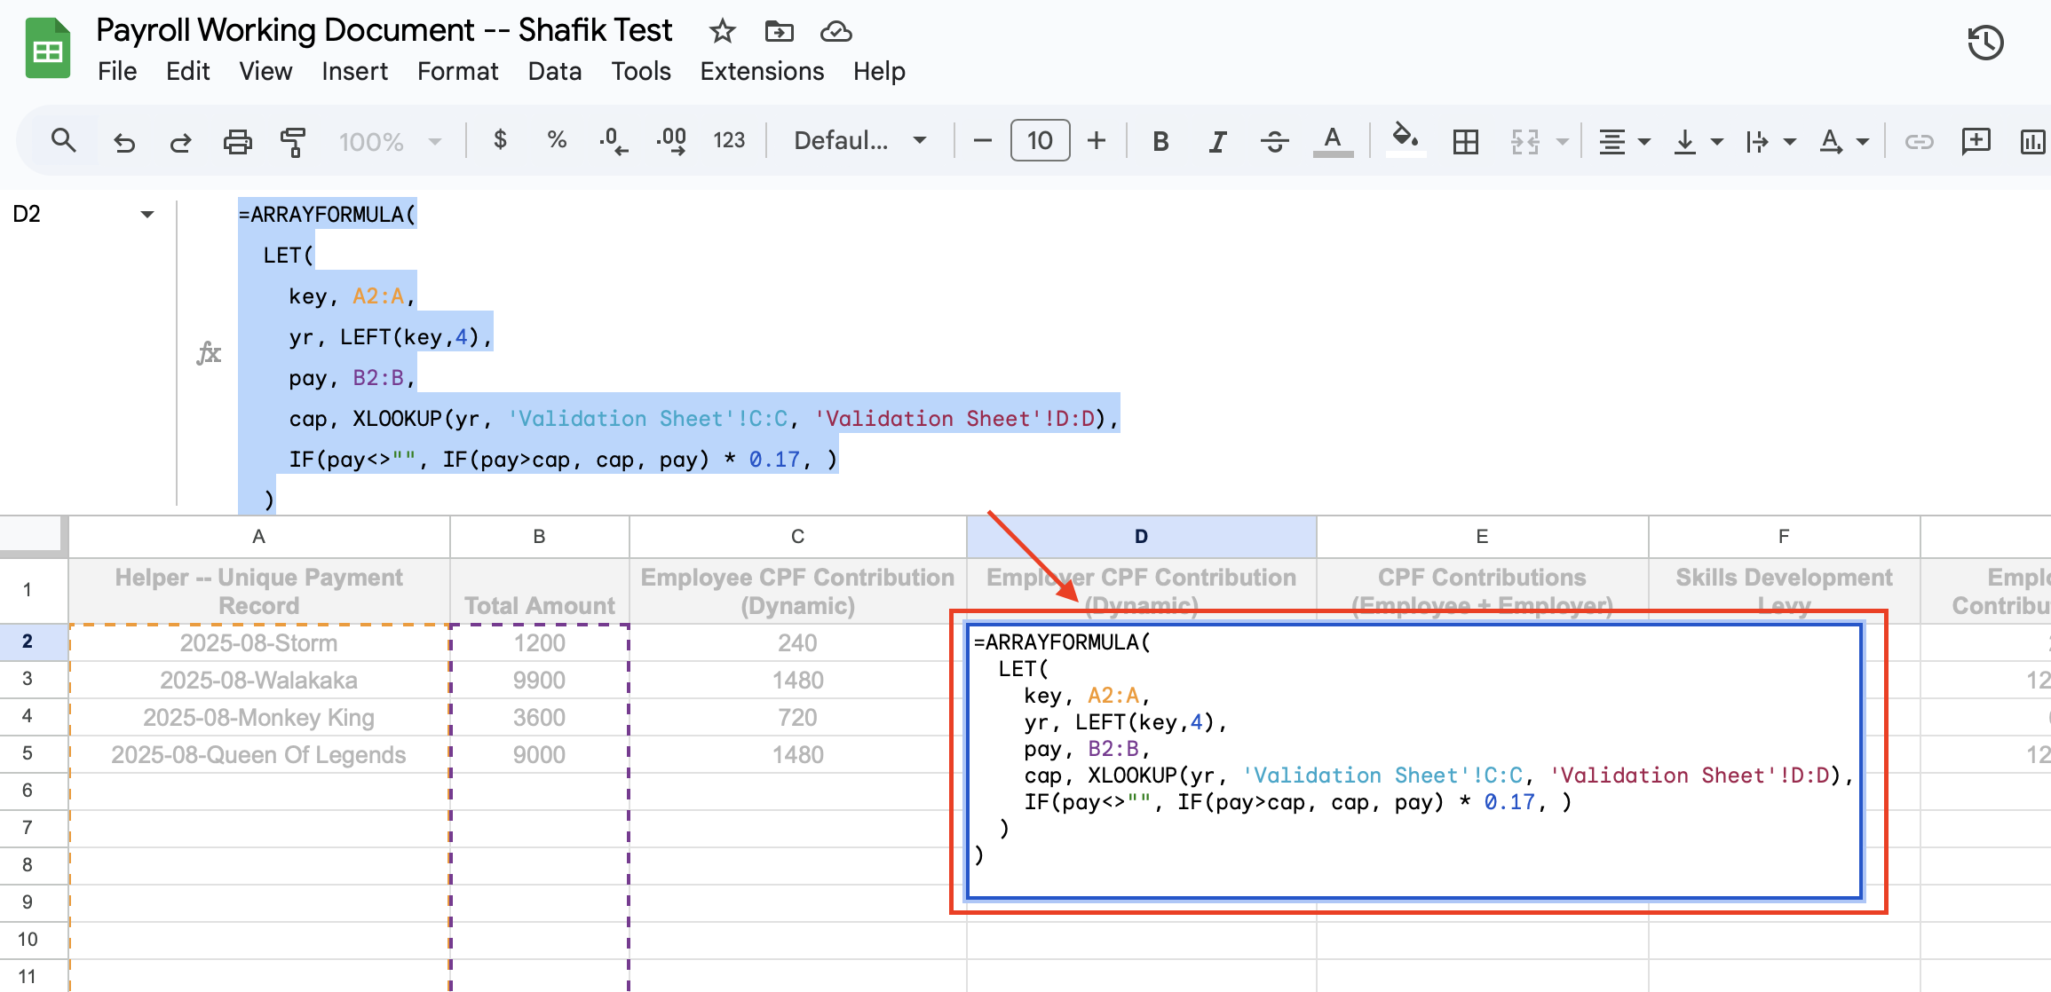Viewport: 2051px width, 992px height.
Task: Select column B header
Action: tap(539, 536)
